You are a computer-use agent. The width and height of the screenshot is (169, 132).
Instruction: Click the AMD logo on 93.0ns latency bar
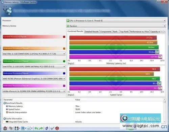pos(157,52)
